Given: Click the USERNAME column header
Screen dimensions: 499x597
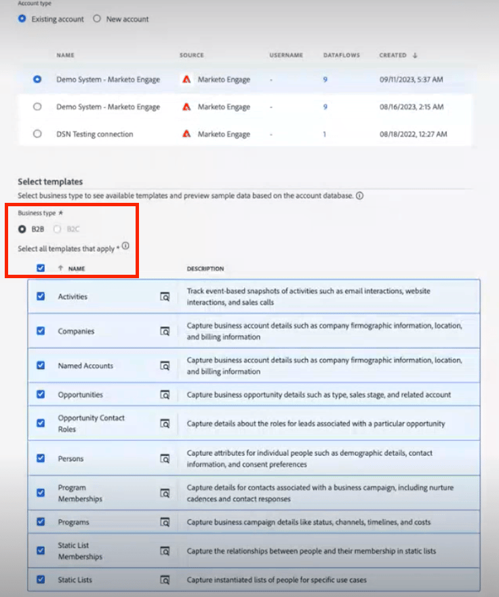Looking at the screenshot, I should coord(286,55).
